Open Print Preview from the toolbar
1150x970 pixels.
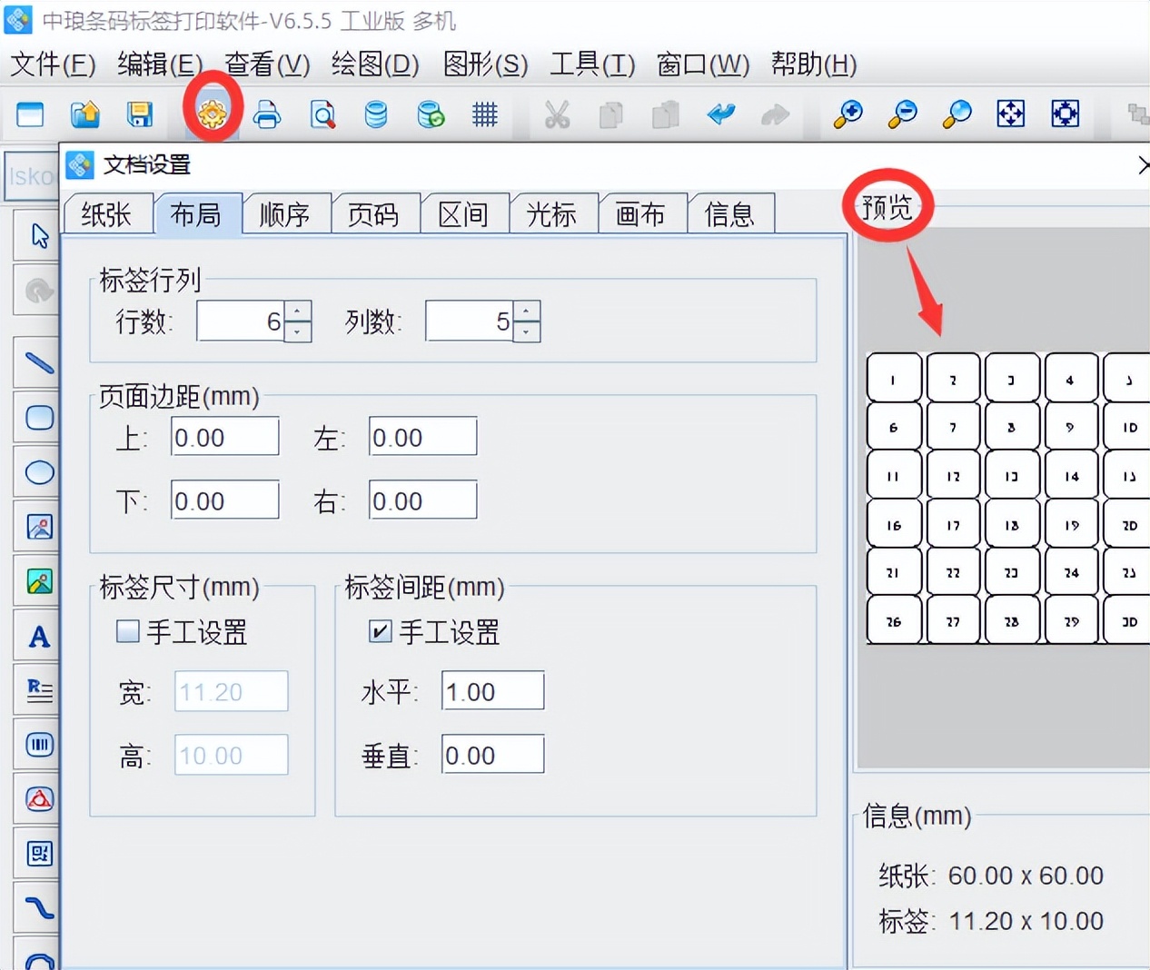[x=322, y=114]
